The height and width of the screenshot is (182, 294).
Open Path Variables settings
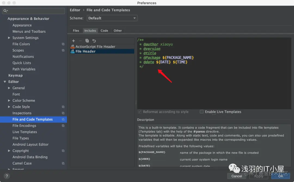point(24,69)
